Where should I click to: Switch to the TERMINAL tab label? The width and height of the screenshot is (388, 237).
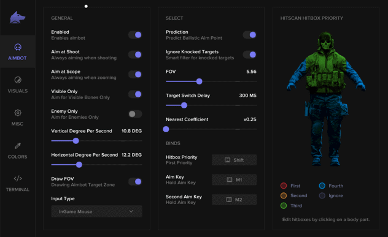click(x=18, y=190)
